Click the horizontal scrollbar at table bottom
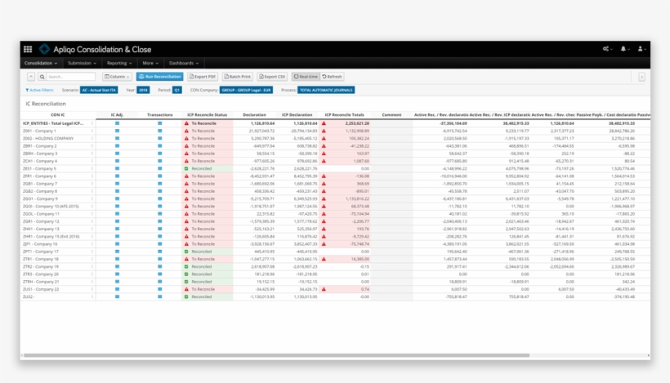 click(x=276, y=355)
